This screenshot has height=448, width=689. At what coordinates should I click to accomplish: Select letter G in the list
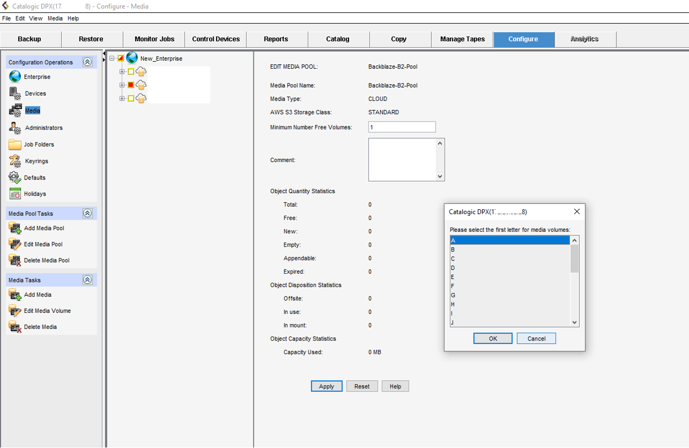[510, 295]
